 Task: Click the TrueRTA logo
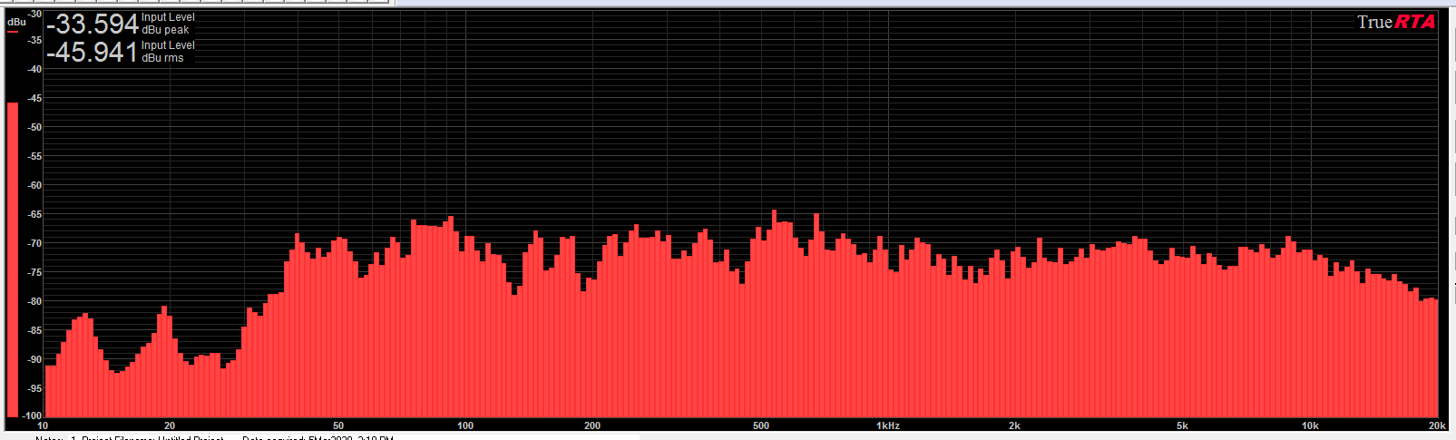click(1395, 23)
